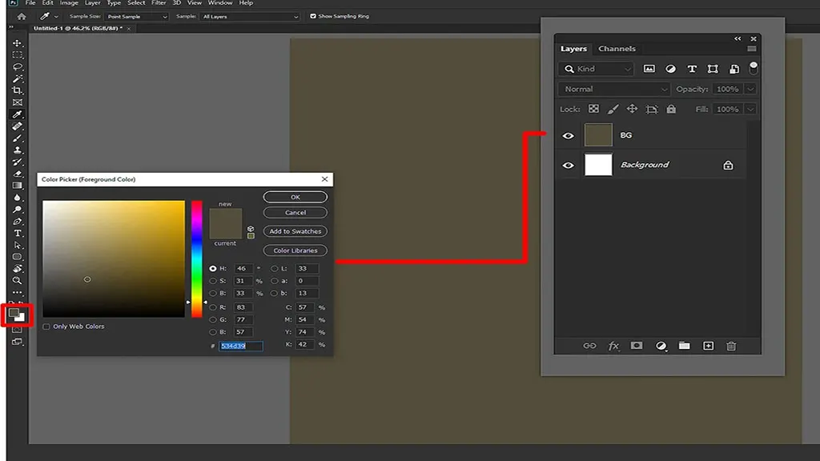Select the Zoom tool

click(18, 281)
